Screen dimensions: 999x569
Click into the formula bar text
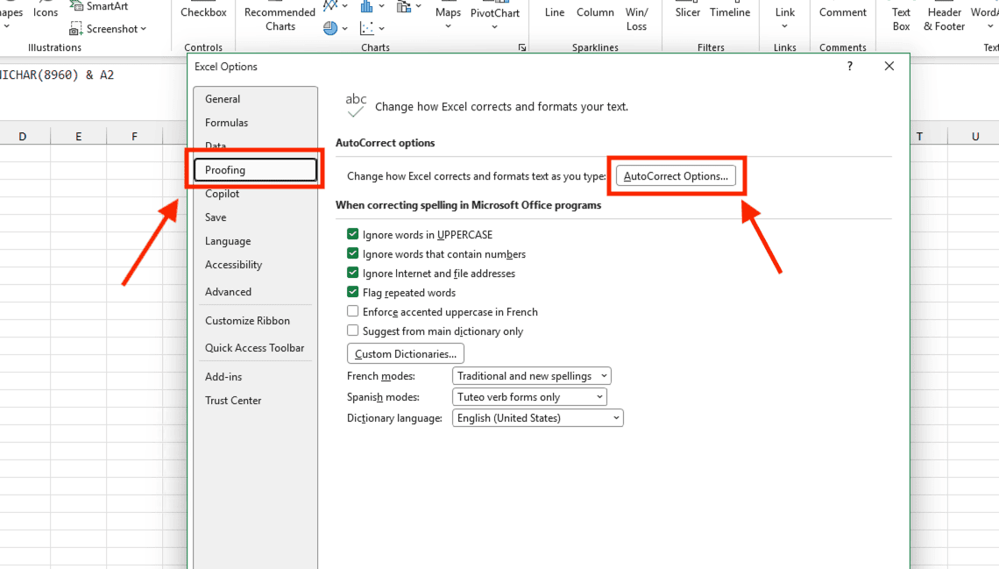click(x=57, y=75)
